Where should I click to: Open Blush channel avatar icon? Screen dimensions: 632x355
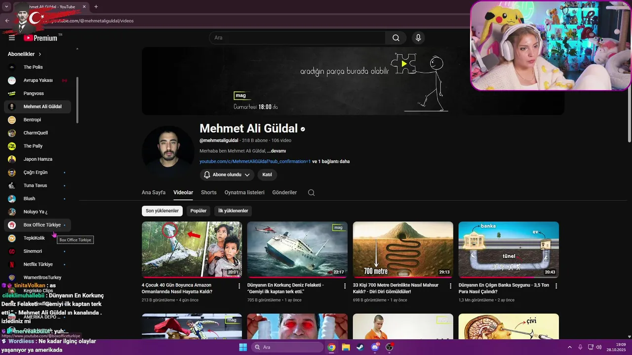coord(12,199)
